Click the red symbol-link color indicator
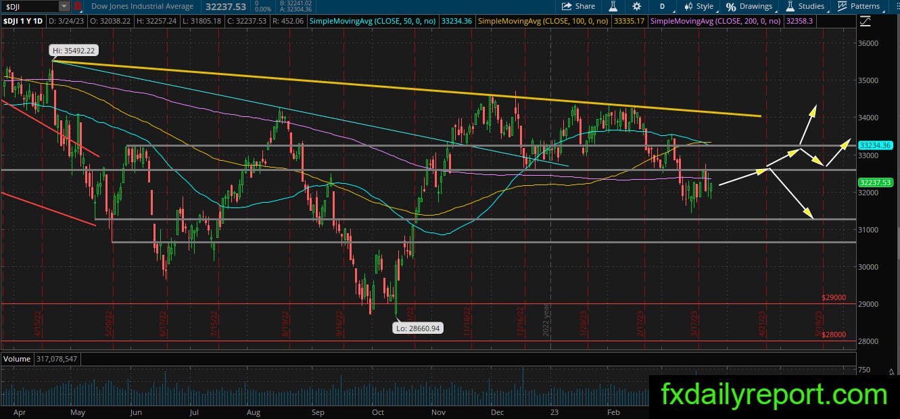This screenshot has height=419, width=900. coord(78,6)
